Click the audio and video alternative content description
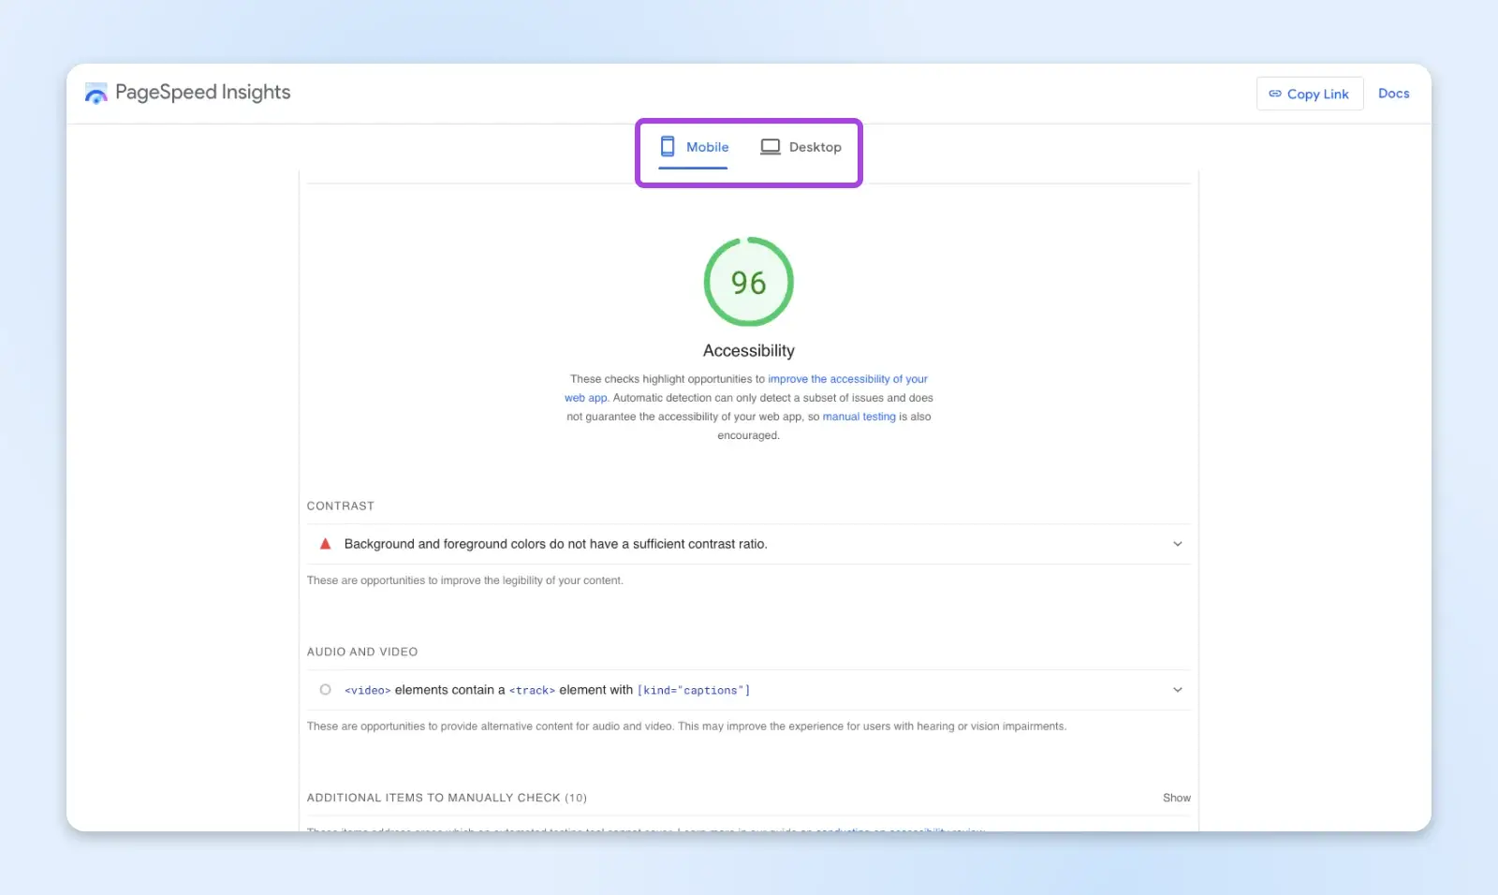The height and width of the screenshot is (895, 1498). pyautogui.click(x=687, y=726)
